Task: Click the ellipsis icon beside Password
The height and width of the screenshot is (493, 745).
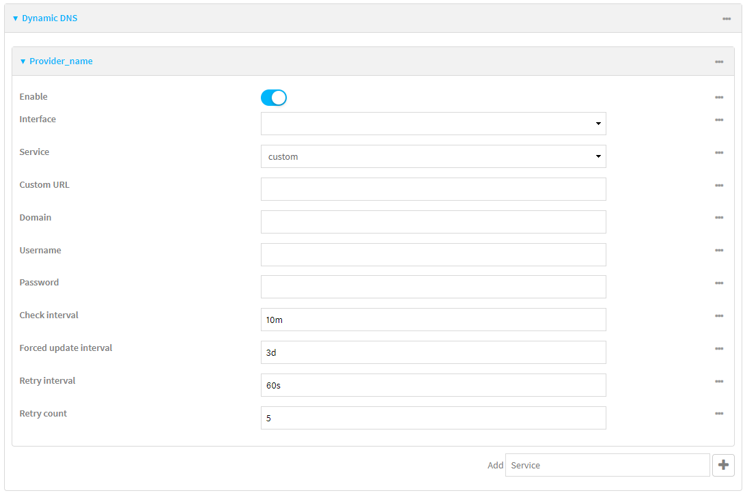Action: [x=719, y=283]
